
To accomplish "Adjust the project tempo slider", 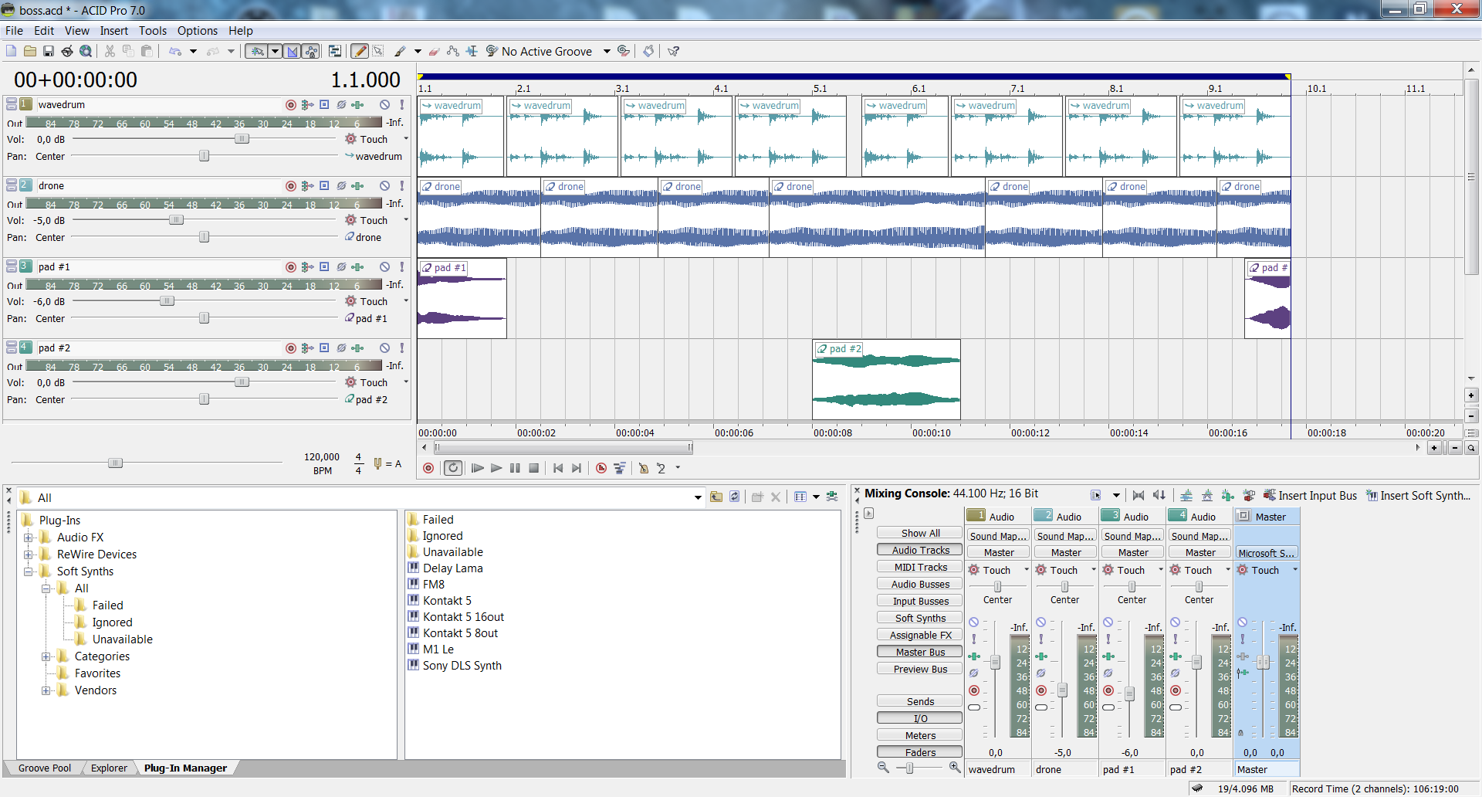I will tap(115, 463).
